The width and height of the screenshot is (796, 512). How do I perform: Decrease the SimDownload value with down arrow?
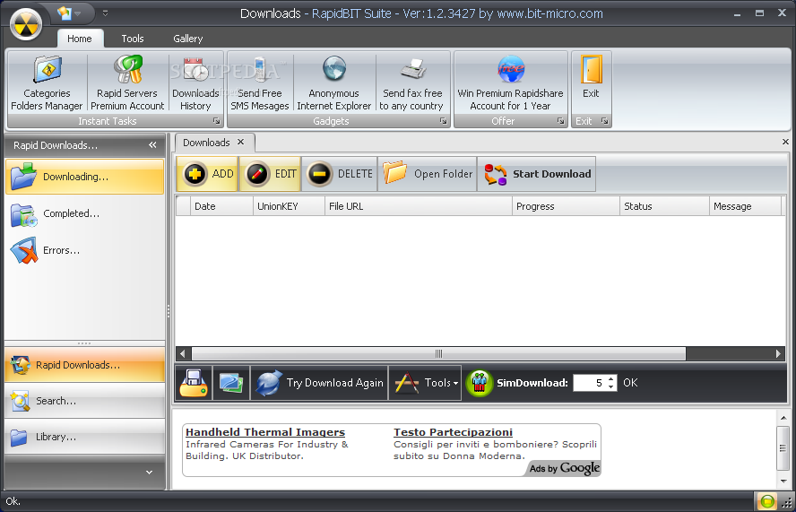(x=611, y=387)
